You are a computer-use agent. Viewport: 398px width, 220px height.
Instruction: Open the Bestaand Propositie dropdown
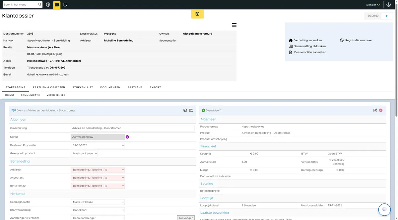coord(98,145)
